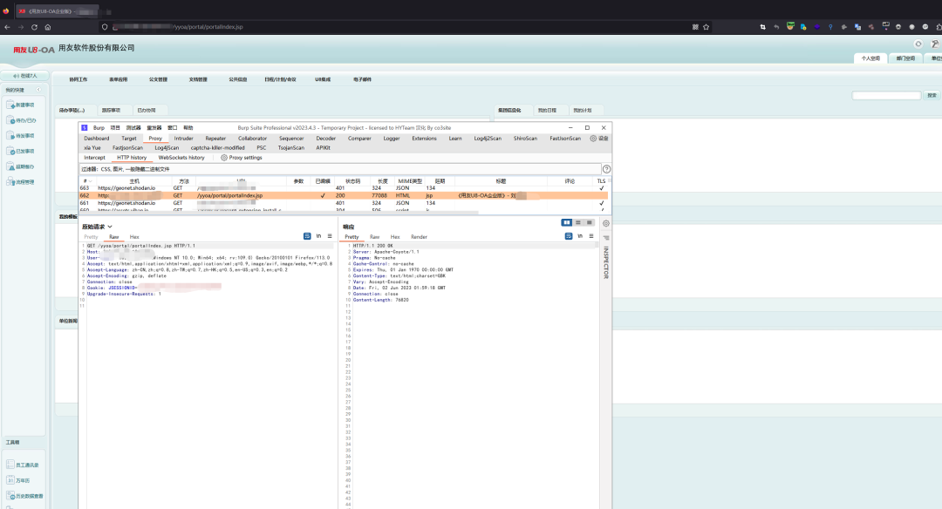
Task: Toggle the response pane message wrap icon
Action: pos(569,236)
